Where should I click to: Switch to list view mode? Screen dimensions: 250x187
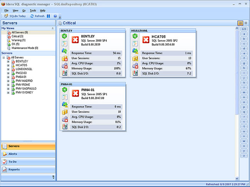[x=246, y=23]
